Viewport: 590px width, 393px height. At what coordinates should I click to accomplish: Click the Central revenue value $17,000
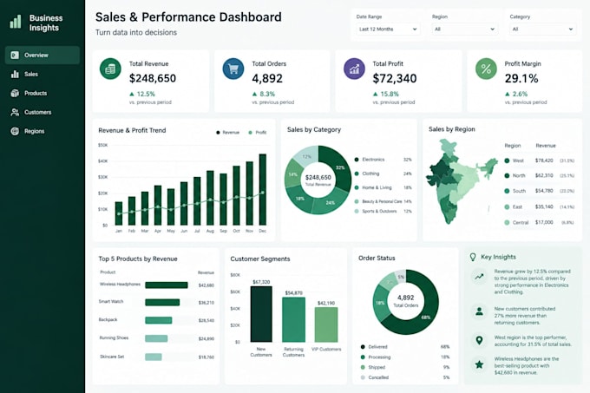tap(544, 223)
